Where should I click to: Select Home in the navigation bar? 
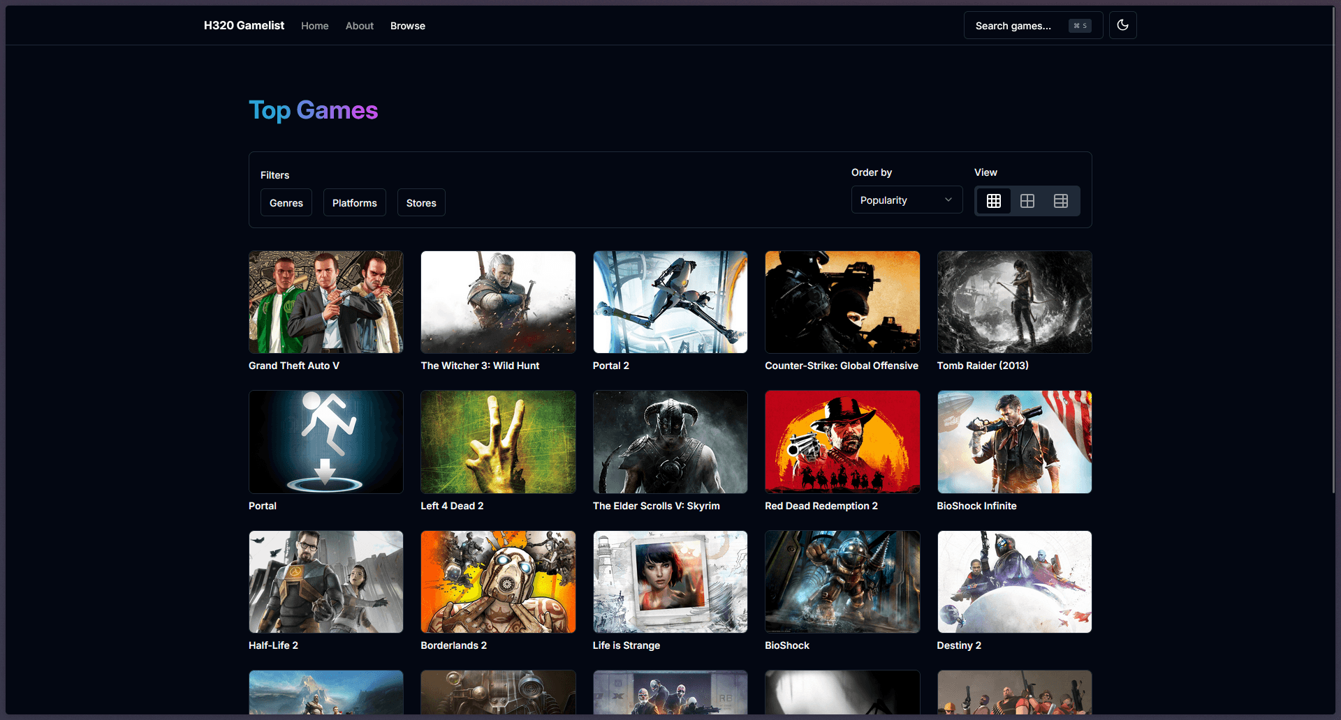point(315,26)
